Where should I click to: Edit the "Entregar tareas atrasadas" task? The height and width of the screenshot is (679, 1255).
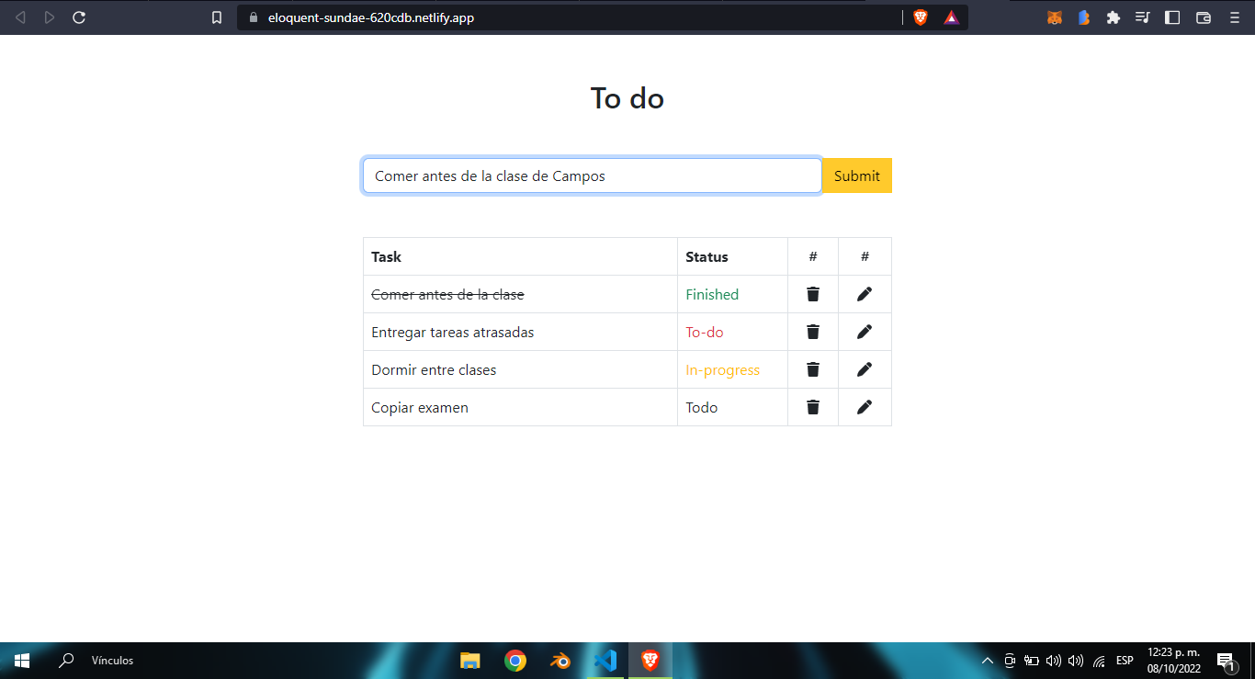click(x=864, y=331)
